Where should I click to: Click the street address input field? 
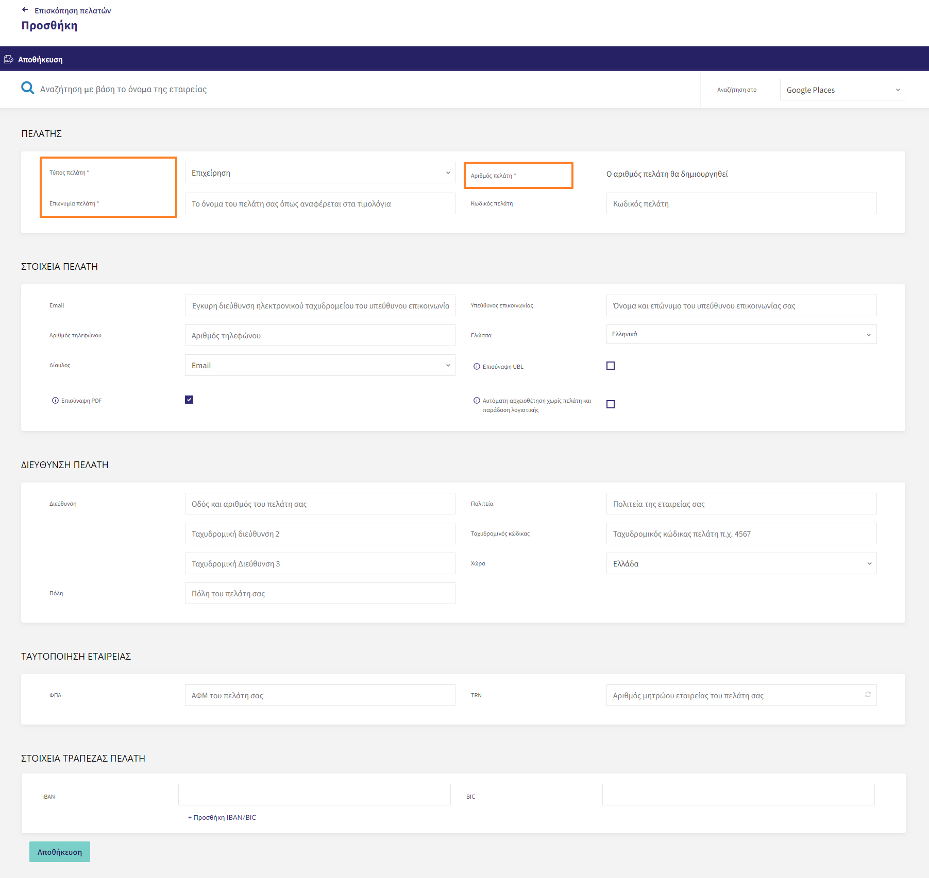pos(320,504)
